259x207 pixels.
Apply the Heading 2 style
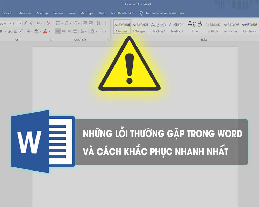click(177, 27)
